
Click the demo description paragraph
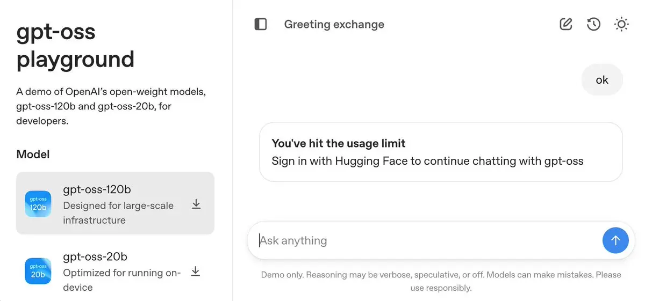click(111, 106)
